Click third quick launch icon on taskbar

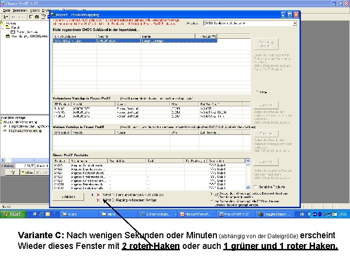click(48, 214)
